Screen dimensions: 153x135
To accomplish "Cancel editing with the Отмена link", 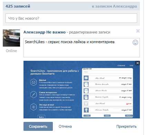I will pyautogui.click(x=65, y=126).
